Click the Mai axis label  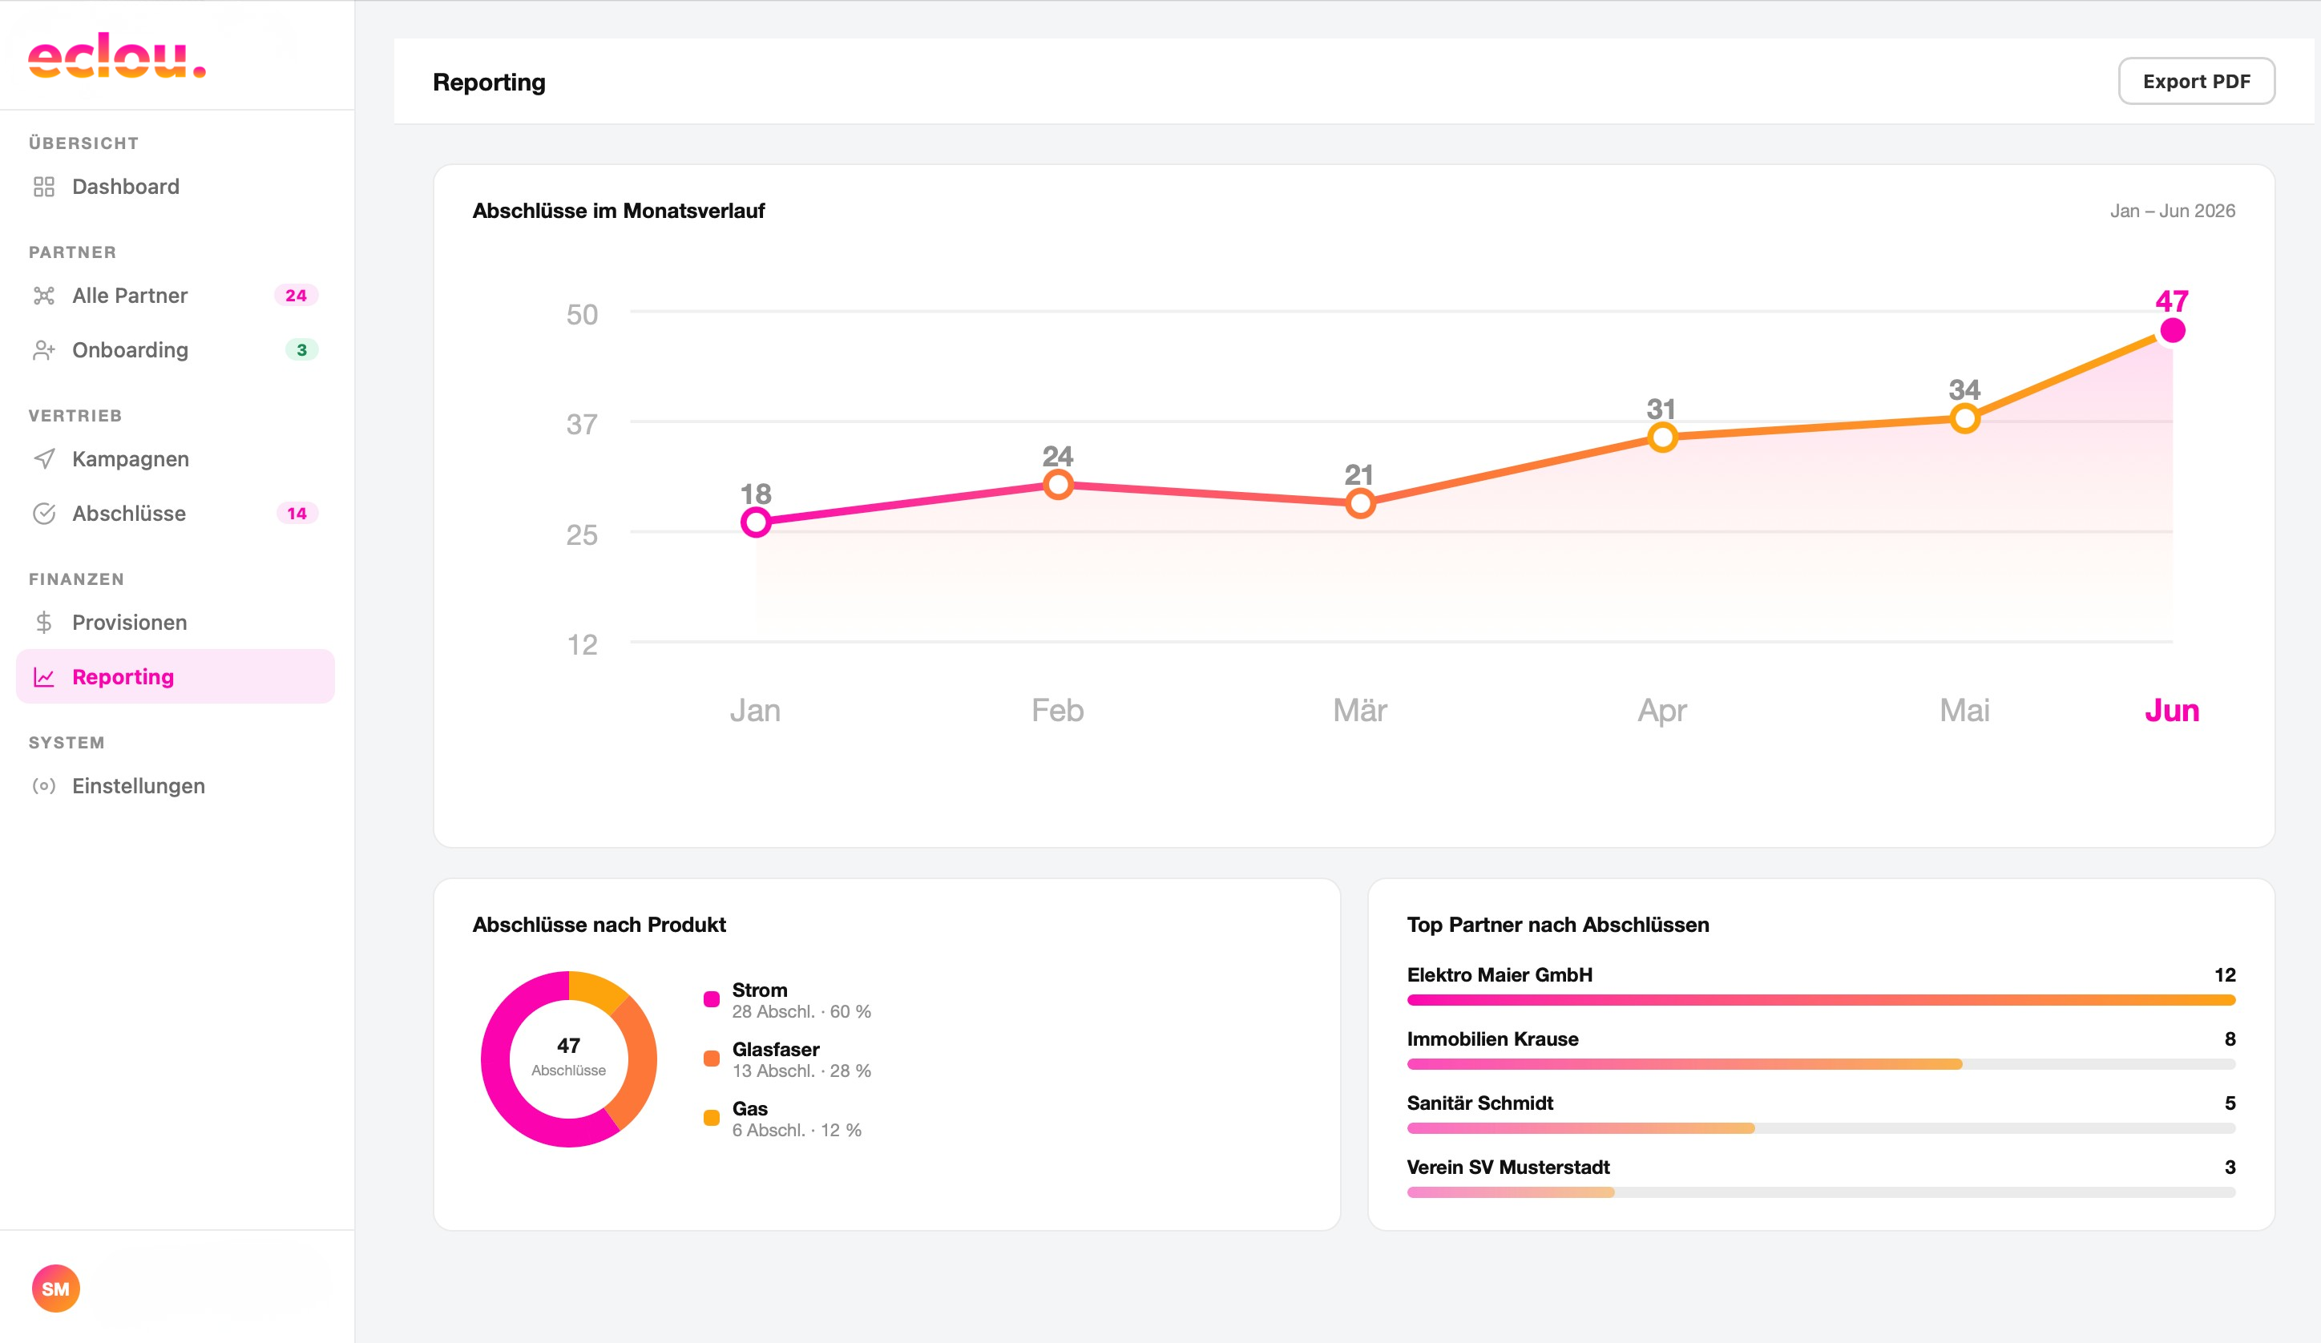[1964, 710]
